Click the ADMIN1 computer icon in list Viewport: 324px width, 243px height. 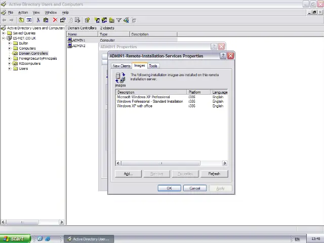[x=70, y=40]
